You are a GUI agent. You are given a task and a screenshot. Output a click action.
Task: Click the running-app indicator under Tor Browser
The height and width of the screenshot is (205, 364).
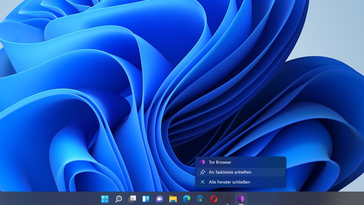(x=241, y=204)
